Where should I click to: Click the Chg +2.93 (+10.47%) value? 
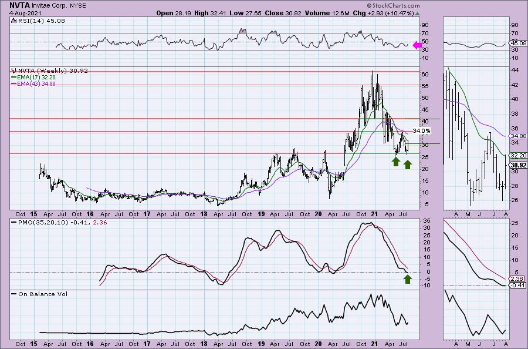(383, 13)
